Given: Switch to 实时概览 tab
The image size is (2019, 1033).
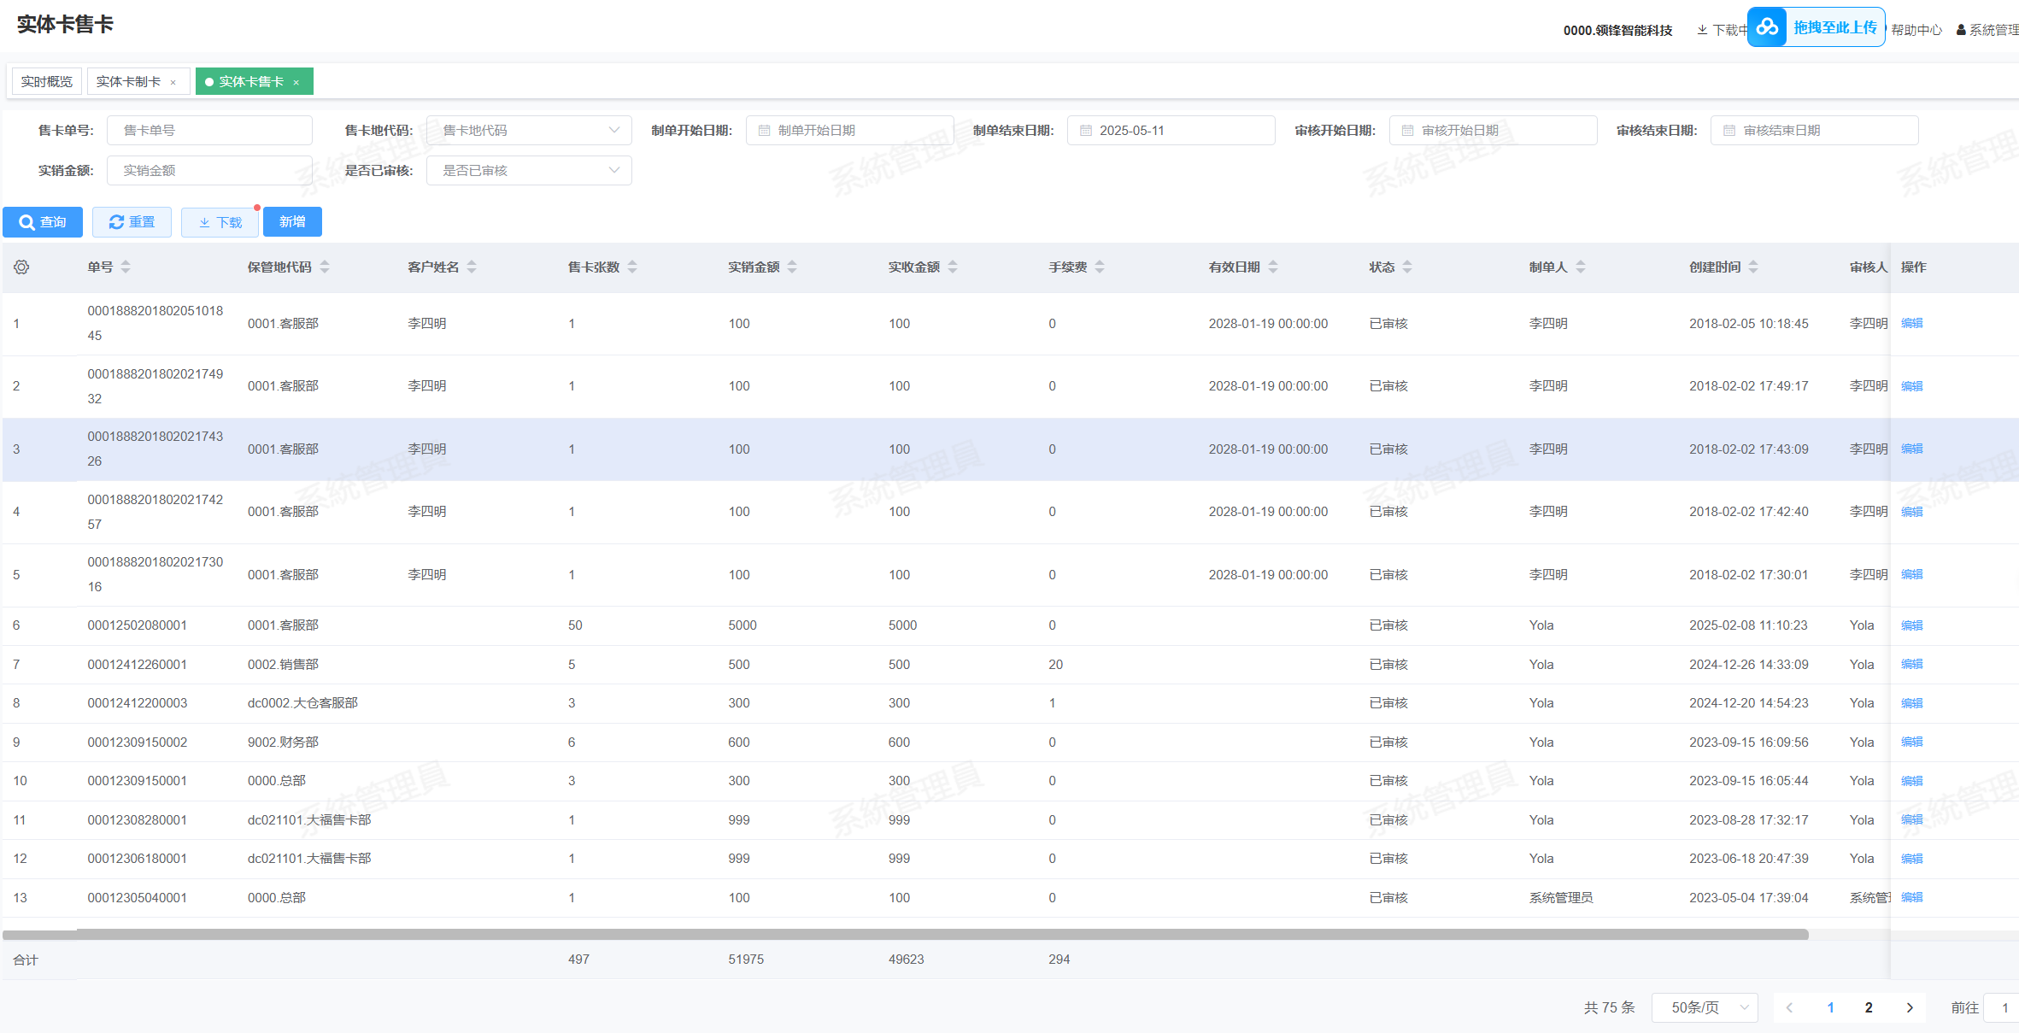Looking at the screenshot, I should [x=47, y=82].
